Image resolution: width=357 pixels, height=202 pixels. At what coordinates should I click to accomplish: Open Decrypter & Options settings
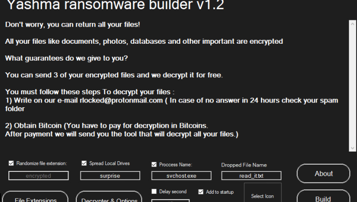pos(109,199)
